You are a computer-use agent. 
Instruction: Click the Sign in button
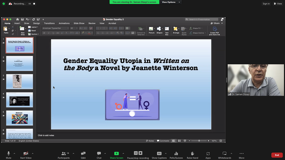coord(266,4)
